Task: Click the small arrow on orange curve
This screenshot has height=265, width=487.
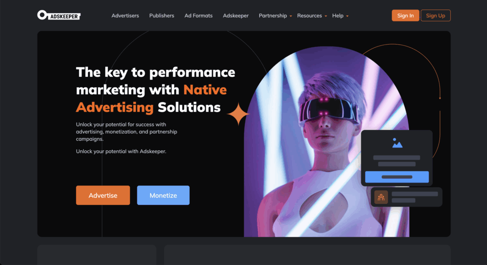Action: [x=440, y=98]
